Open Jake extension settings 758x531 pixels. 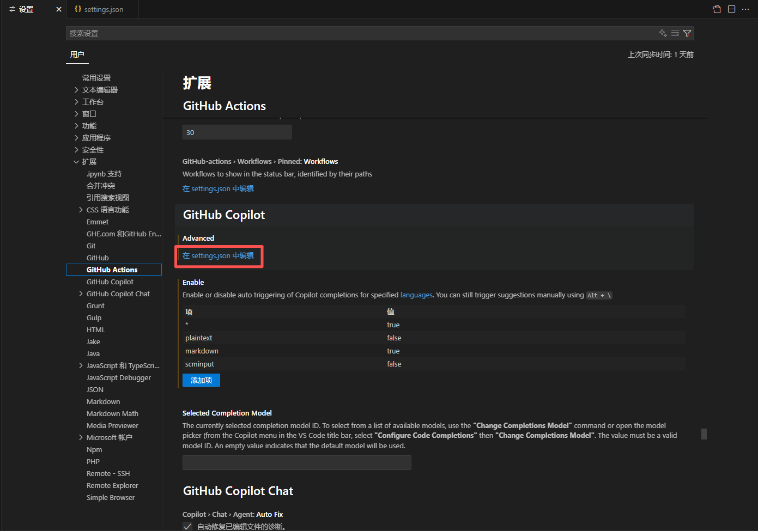tap(93, 341)
